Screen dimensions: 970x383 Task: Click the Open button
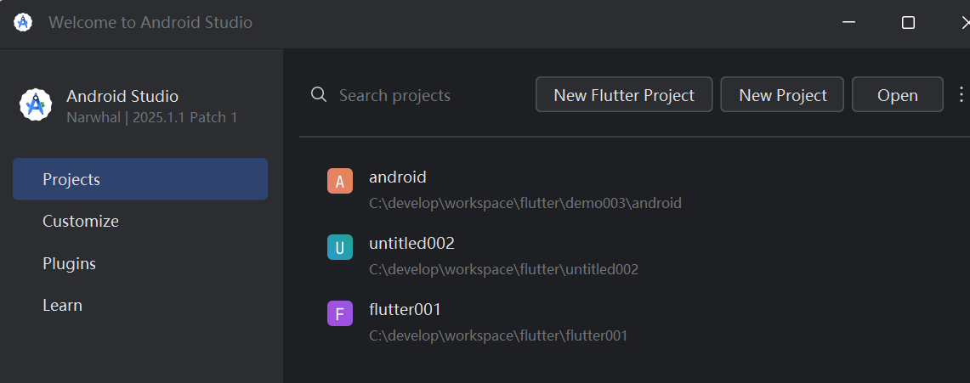point(898,94)
